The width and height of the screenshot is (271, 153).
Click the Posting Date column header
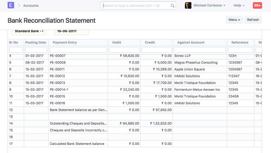35,43
